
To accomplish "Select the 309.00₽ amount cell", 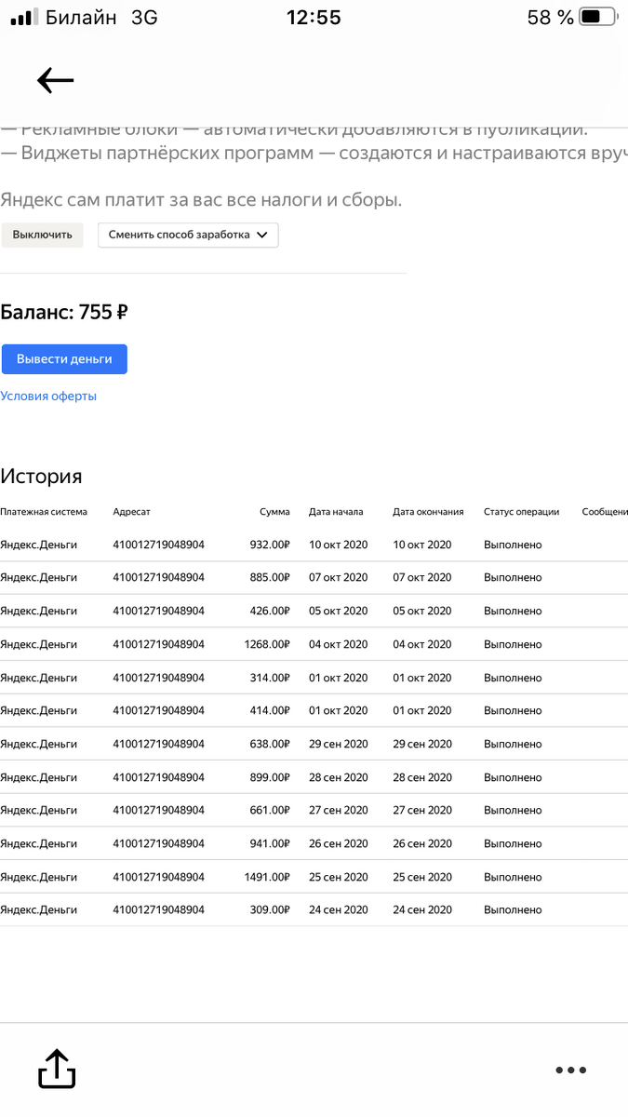I will click(x=270, y=910).
